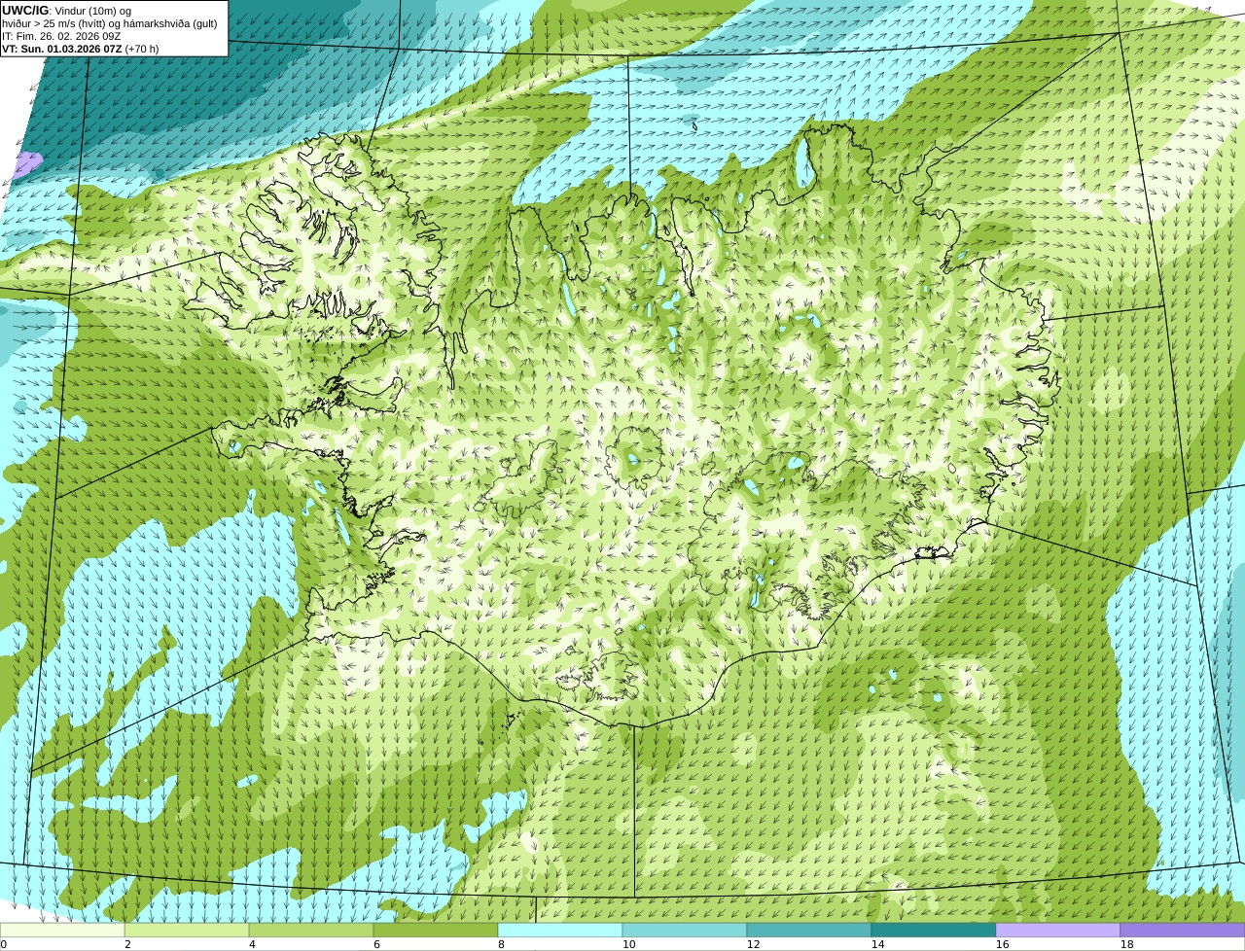Click the small lavender wind patch on the map
Image resolution: width=1245 pixels, height=951 pixels.
click(28, 162)
